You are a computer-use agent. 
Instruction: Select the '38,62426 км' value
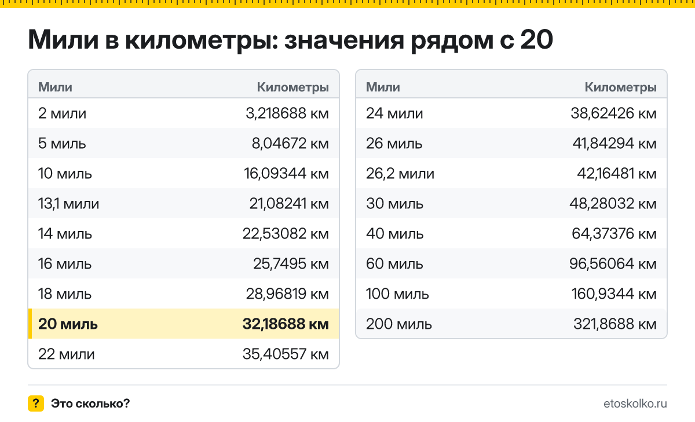[614, 113]
